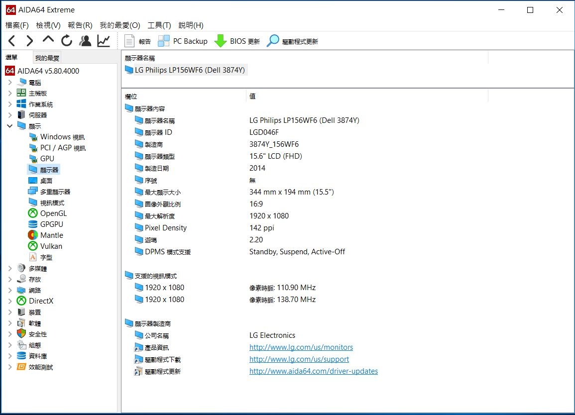
Task: Click the PC Backup toolbar button
Action: 183,41
